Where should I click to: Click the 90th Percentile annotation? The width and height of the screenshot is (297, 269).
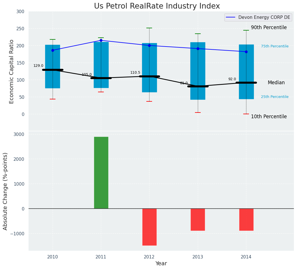(269, 27)
